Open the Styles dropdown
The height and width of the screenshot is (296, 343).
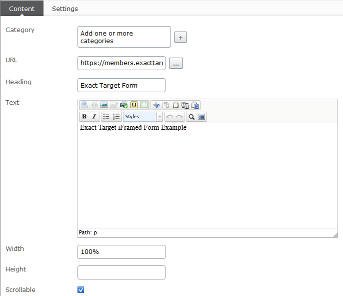coord(143,117)
